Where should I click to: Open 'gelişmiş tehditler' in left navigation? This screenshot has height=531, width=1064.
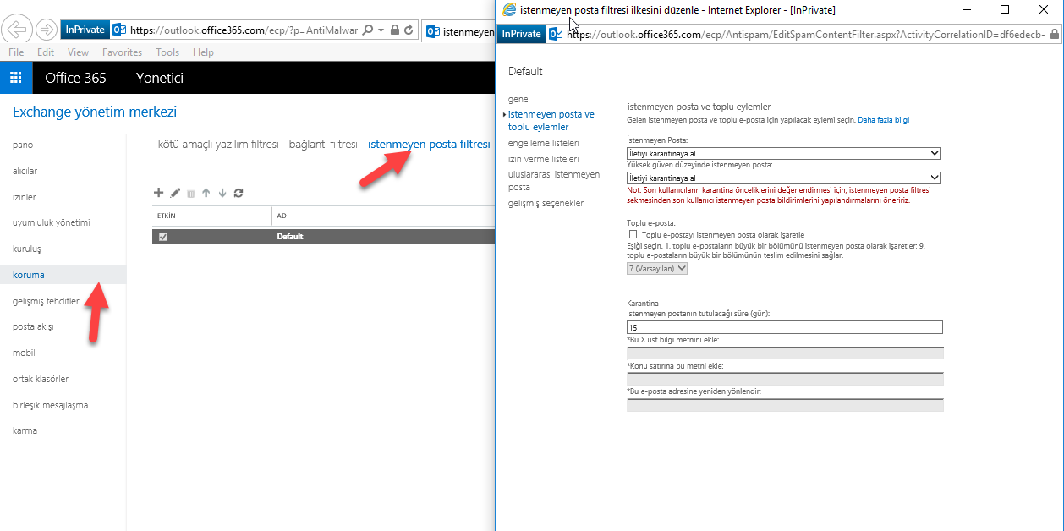(46, 301)
